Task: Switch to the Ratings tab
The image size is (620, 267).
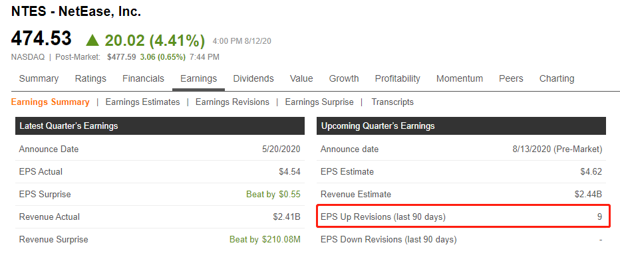Action: pyautogui.click(x=90, y=78)
